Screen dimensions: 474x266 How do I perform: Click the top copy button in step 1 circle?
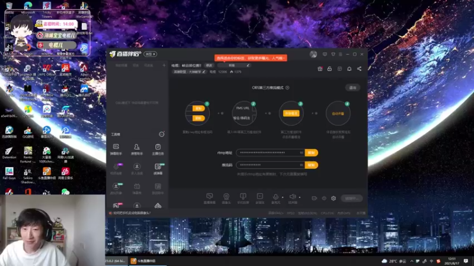pyautogui.click(x=198, y=108)
